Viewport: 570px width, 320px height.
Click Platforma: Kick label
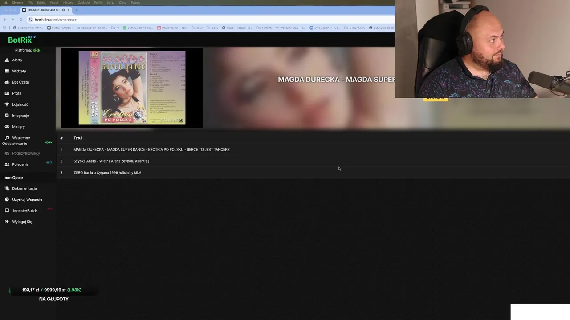coord(28,50)
